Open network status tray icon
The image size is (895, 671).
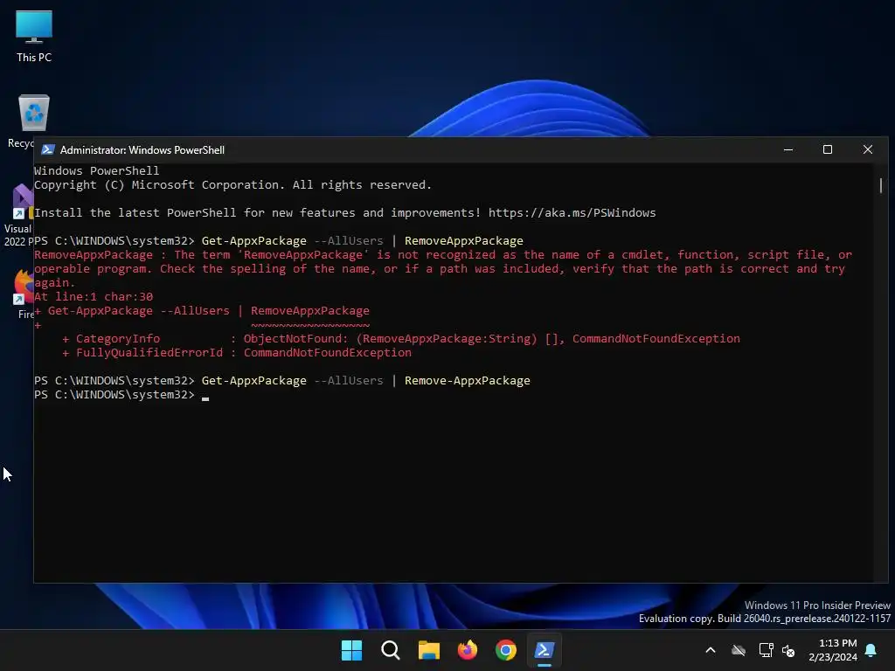[x=766, y=650]
